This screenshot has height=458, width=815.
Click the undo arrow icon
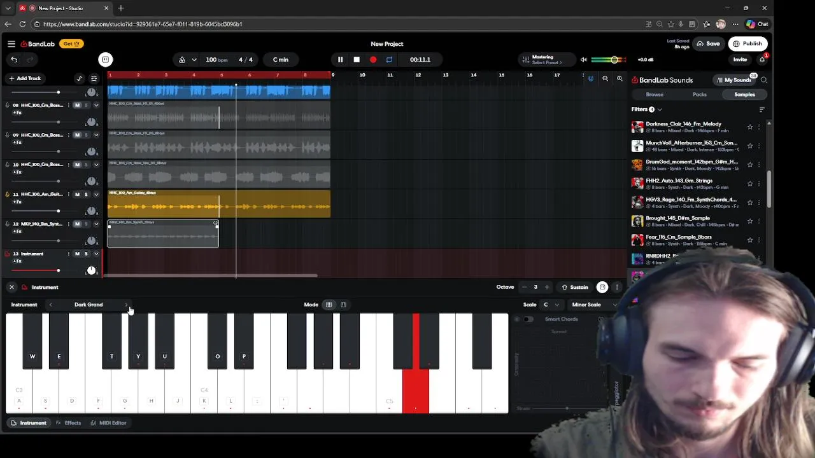[14, 60]
